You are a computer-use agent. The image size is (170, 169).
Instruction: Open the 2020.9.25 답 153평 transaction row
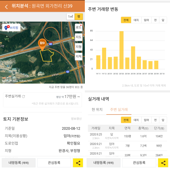coord(127,136)
